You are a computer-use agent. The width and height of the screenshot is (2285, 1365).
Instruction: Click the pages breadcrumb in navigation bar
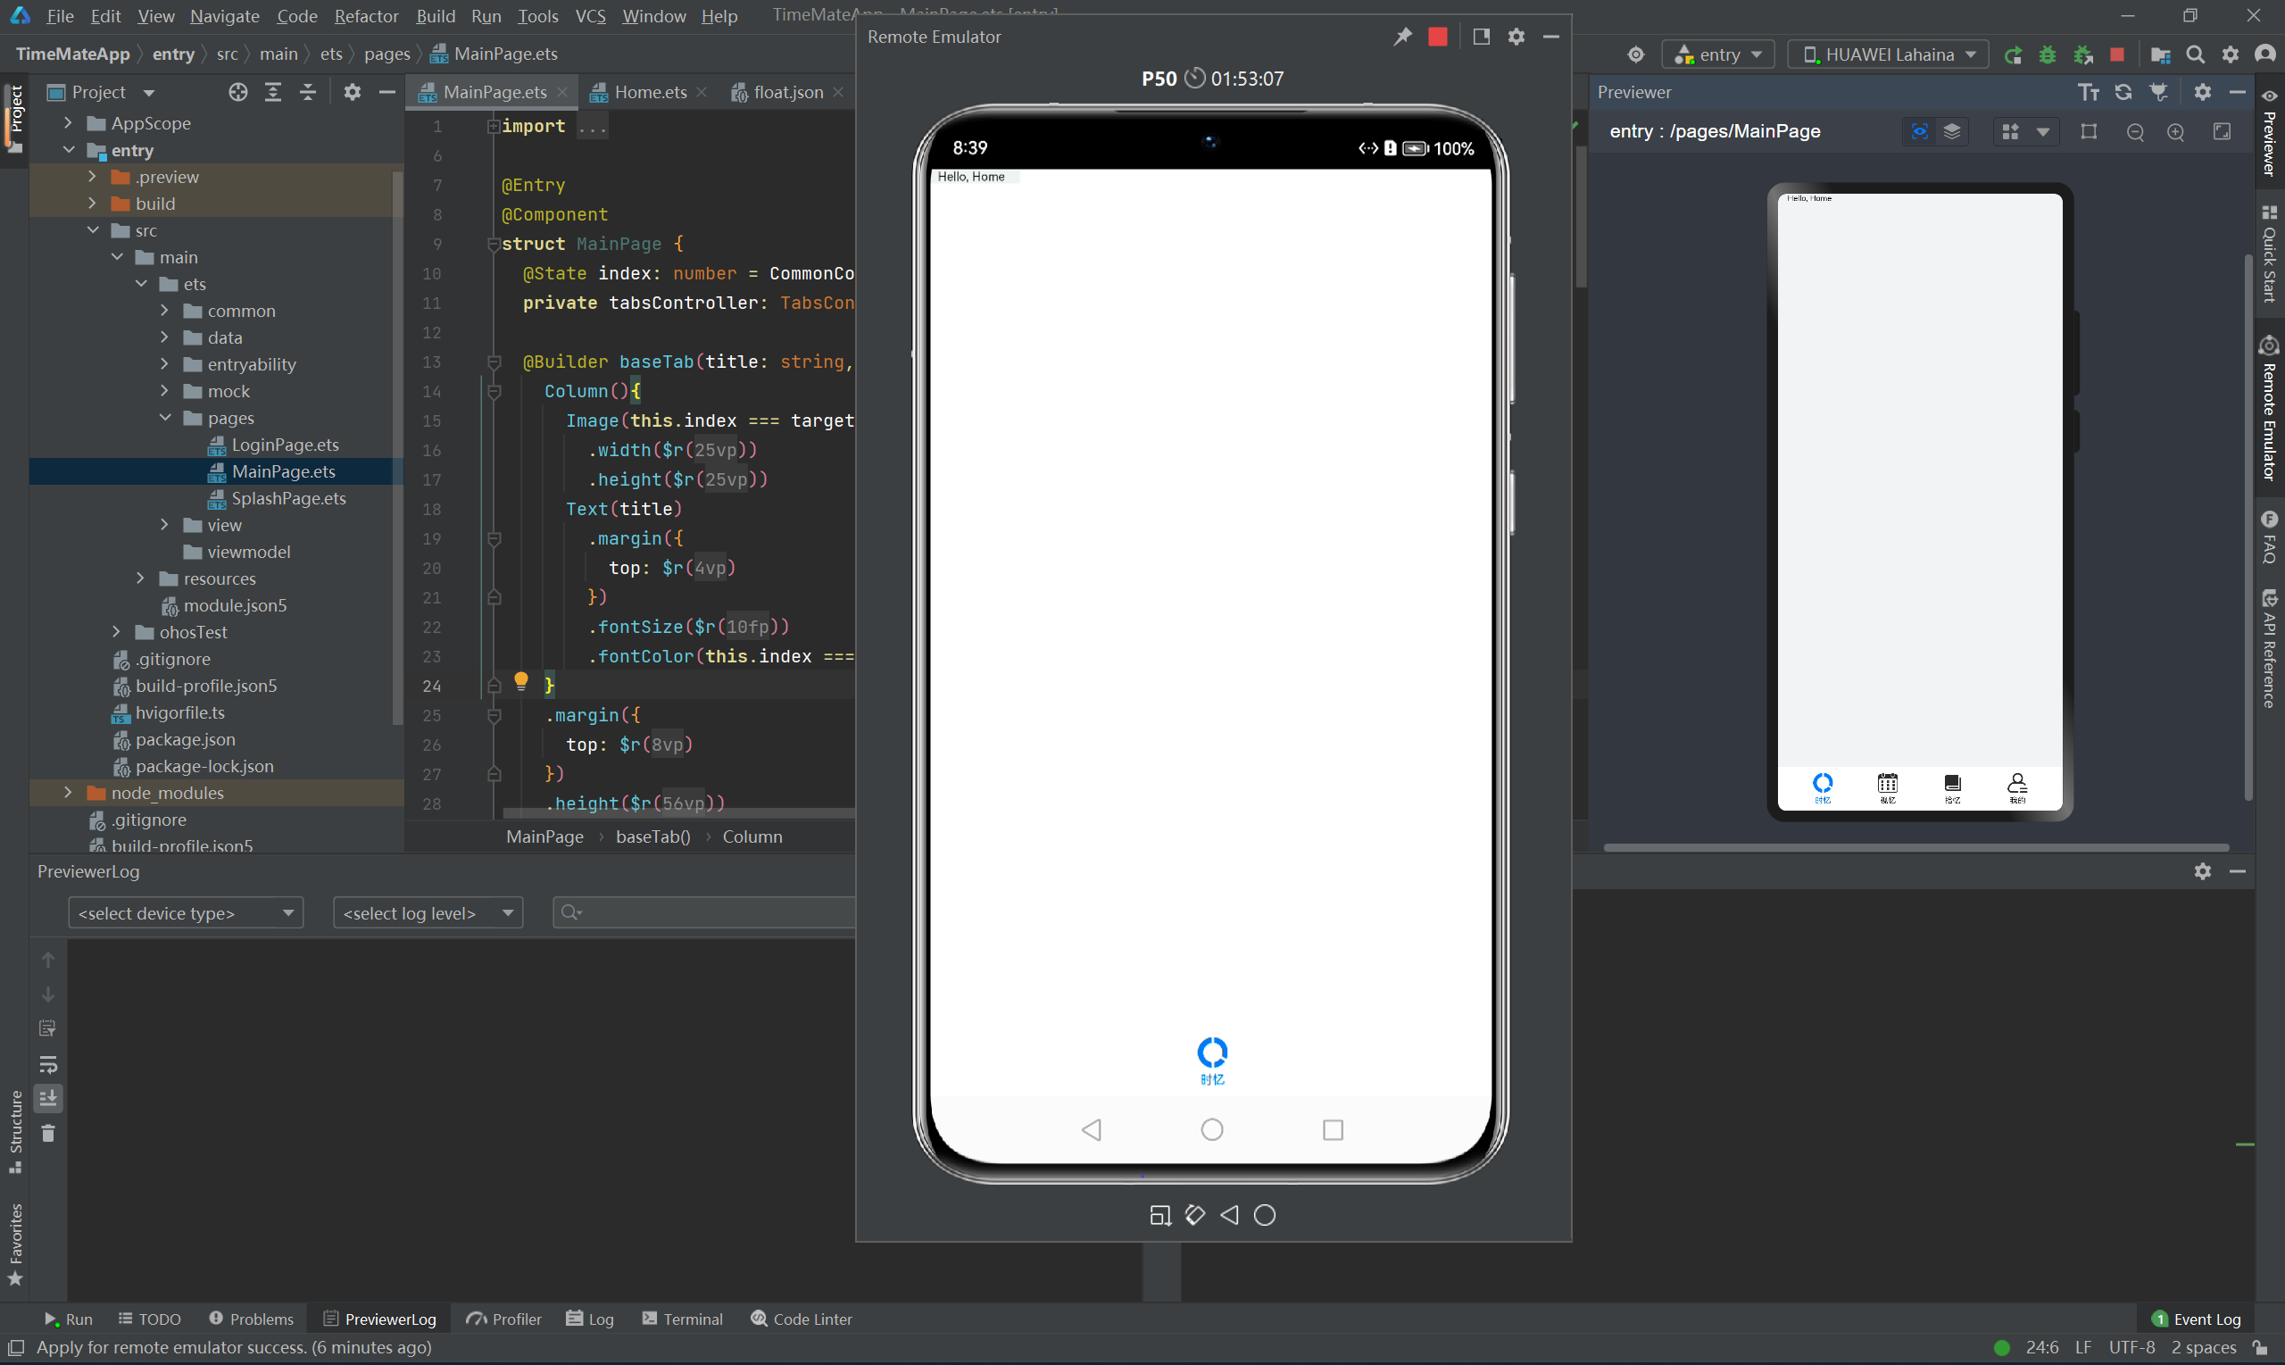[387, 54]
